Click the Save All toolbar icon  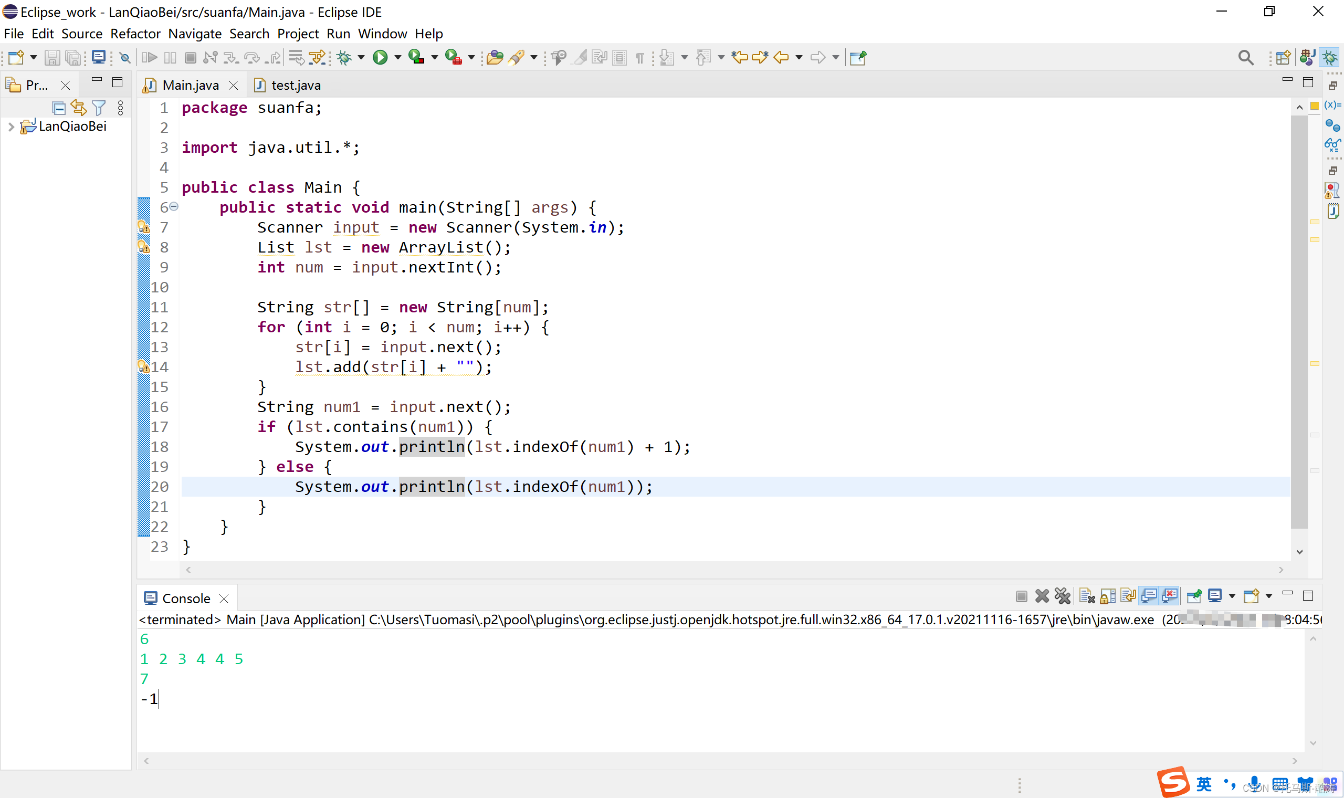[x=72, y=57]
